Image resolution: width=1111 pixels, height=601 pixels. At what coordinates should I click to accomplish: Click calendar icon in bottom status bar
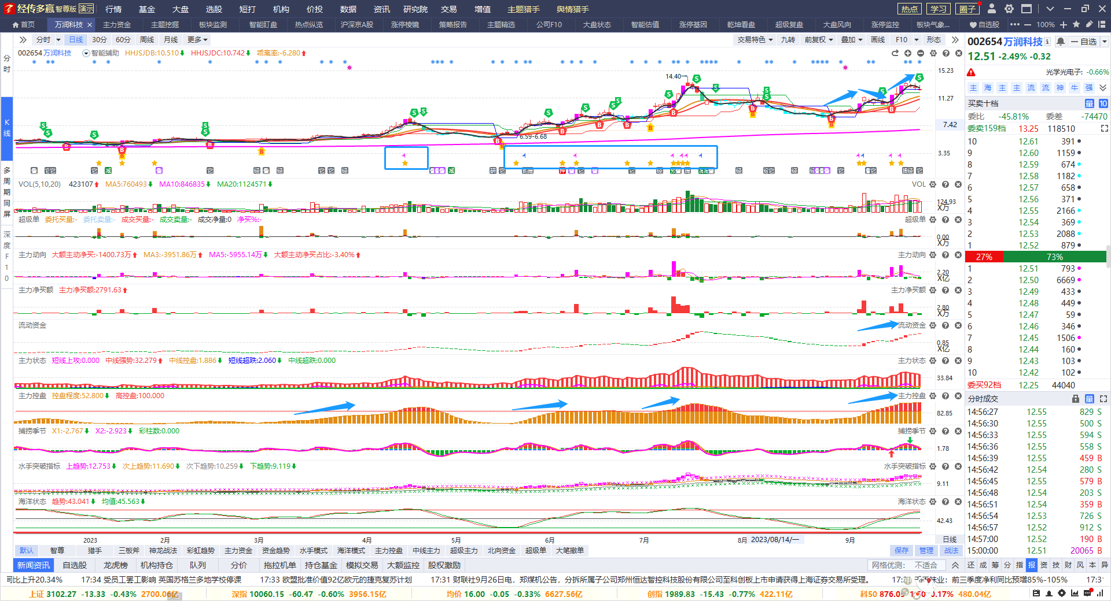point(1036,593)
